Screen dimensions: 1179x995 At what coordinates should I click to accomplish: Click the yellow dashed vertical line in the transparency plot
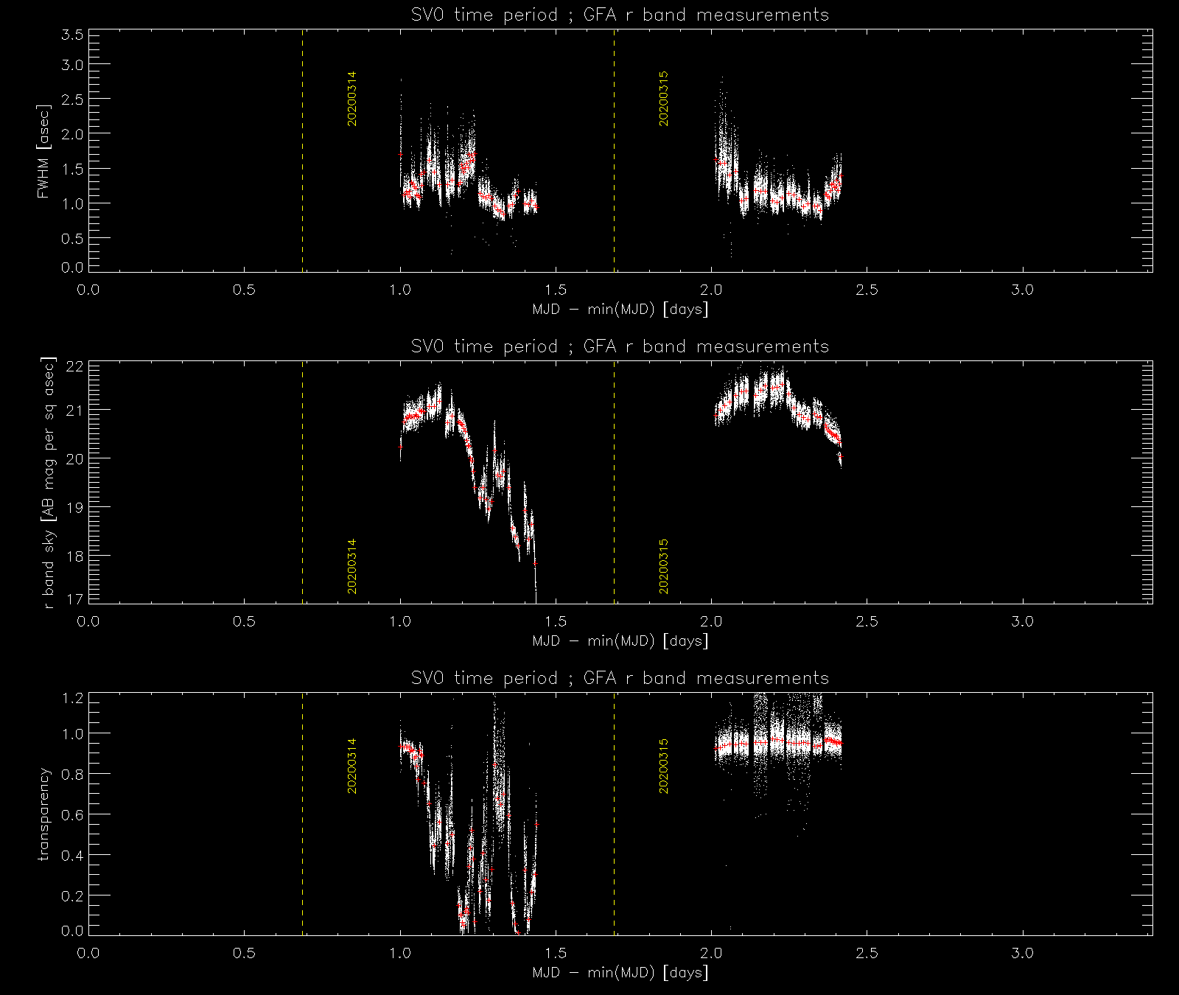click(x=303, y=814)
